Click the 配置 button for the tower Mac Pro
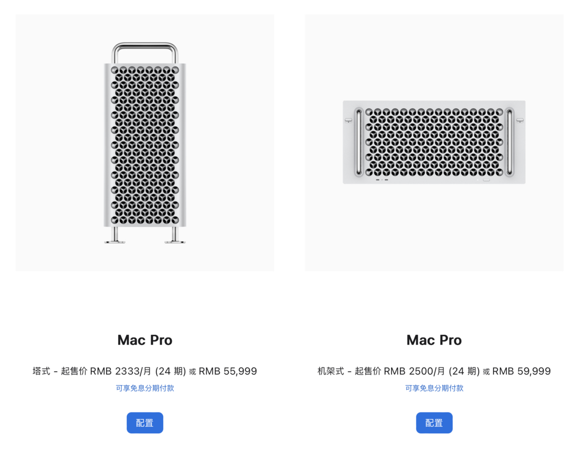Image resolution: width=580 pixels, height=457 pixels. coord(144,422)
